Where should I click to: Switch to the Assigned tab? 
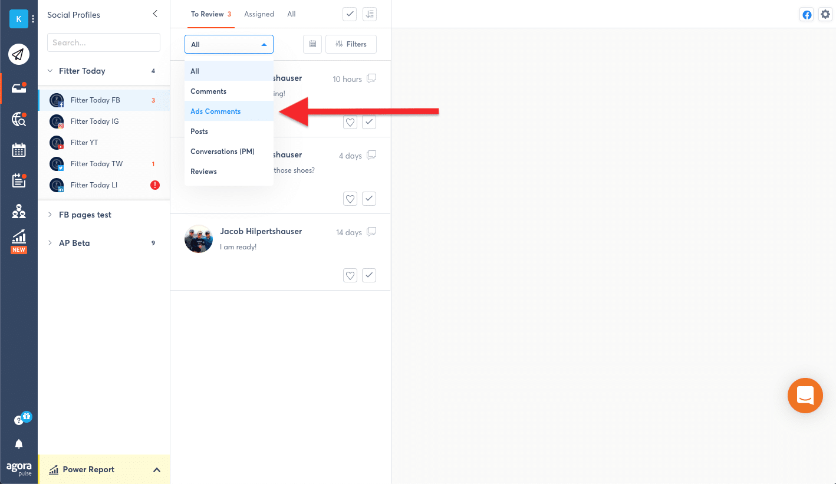[x=259, y=14]
